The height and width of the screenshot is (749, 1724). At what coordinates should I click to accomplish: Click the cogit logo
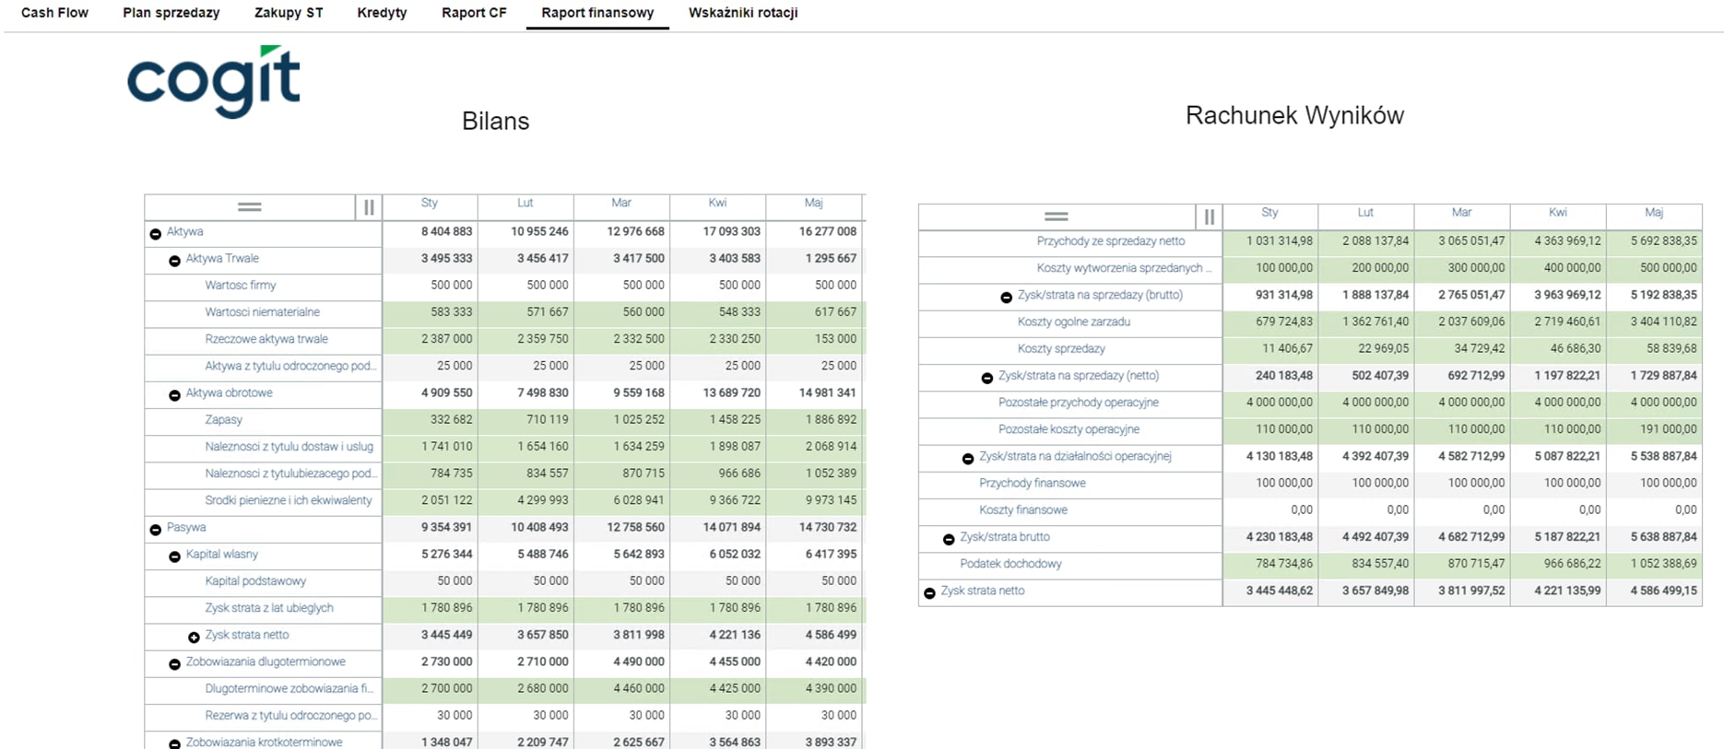[x=214, y=81]
